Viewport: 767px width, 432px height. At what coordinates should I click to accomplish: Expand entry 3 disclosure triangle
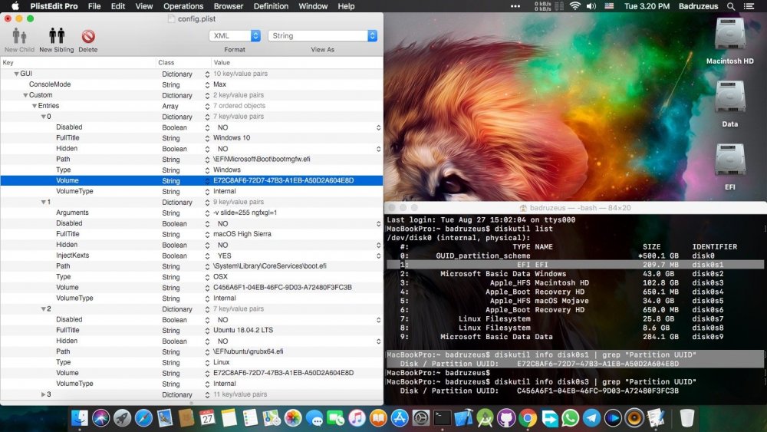(x=44, y=394)
